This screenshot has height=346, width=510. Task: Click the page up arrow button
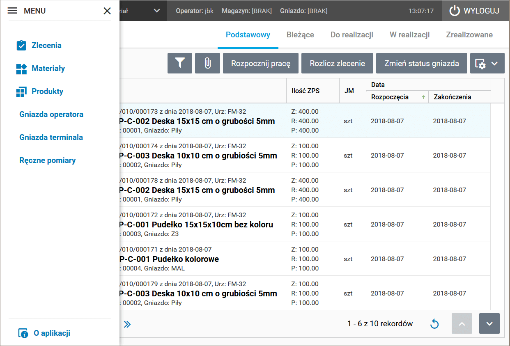(x=462, y=323)
